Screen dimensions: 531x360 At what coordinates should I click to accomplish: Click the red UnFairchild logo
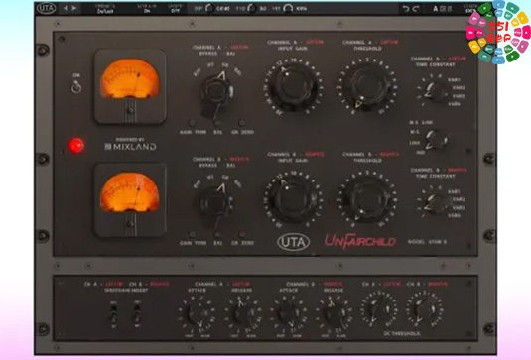click(x=359, y=241)
